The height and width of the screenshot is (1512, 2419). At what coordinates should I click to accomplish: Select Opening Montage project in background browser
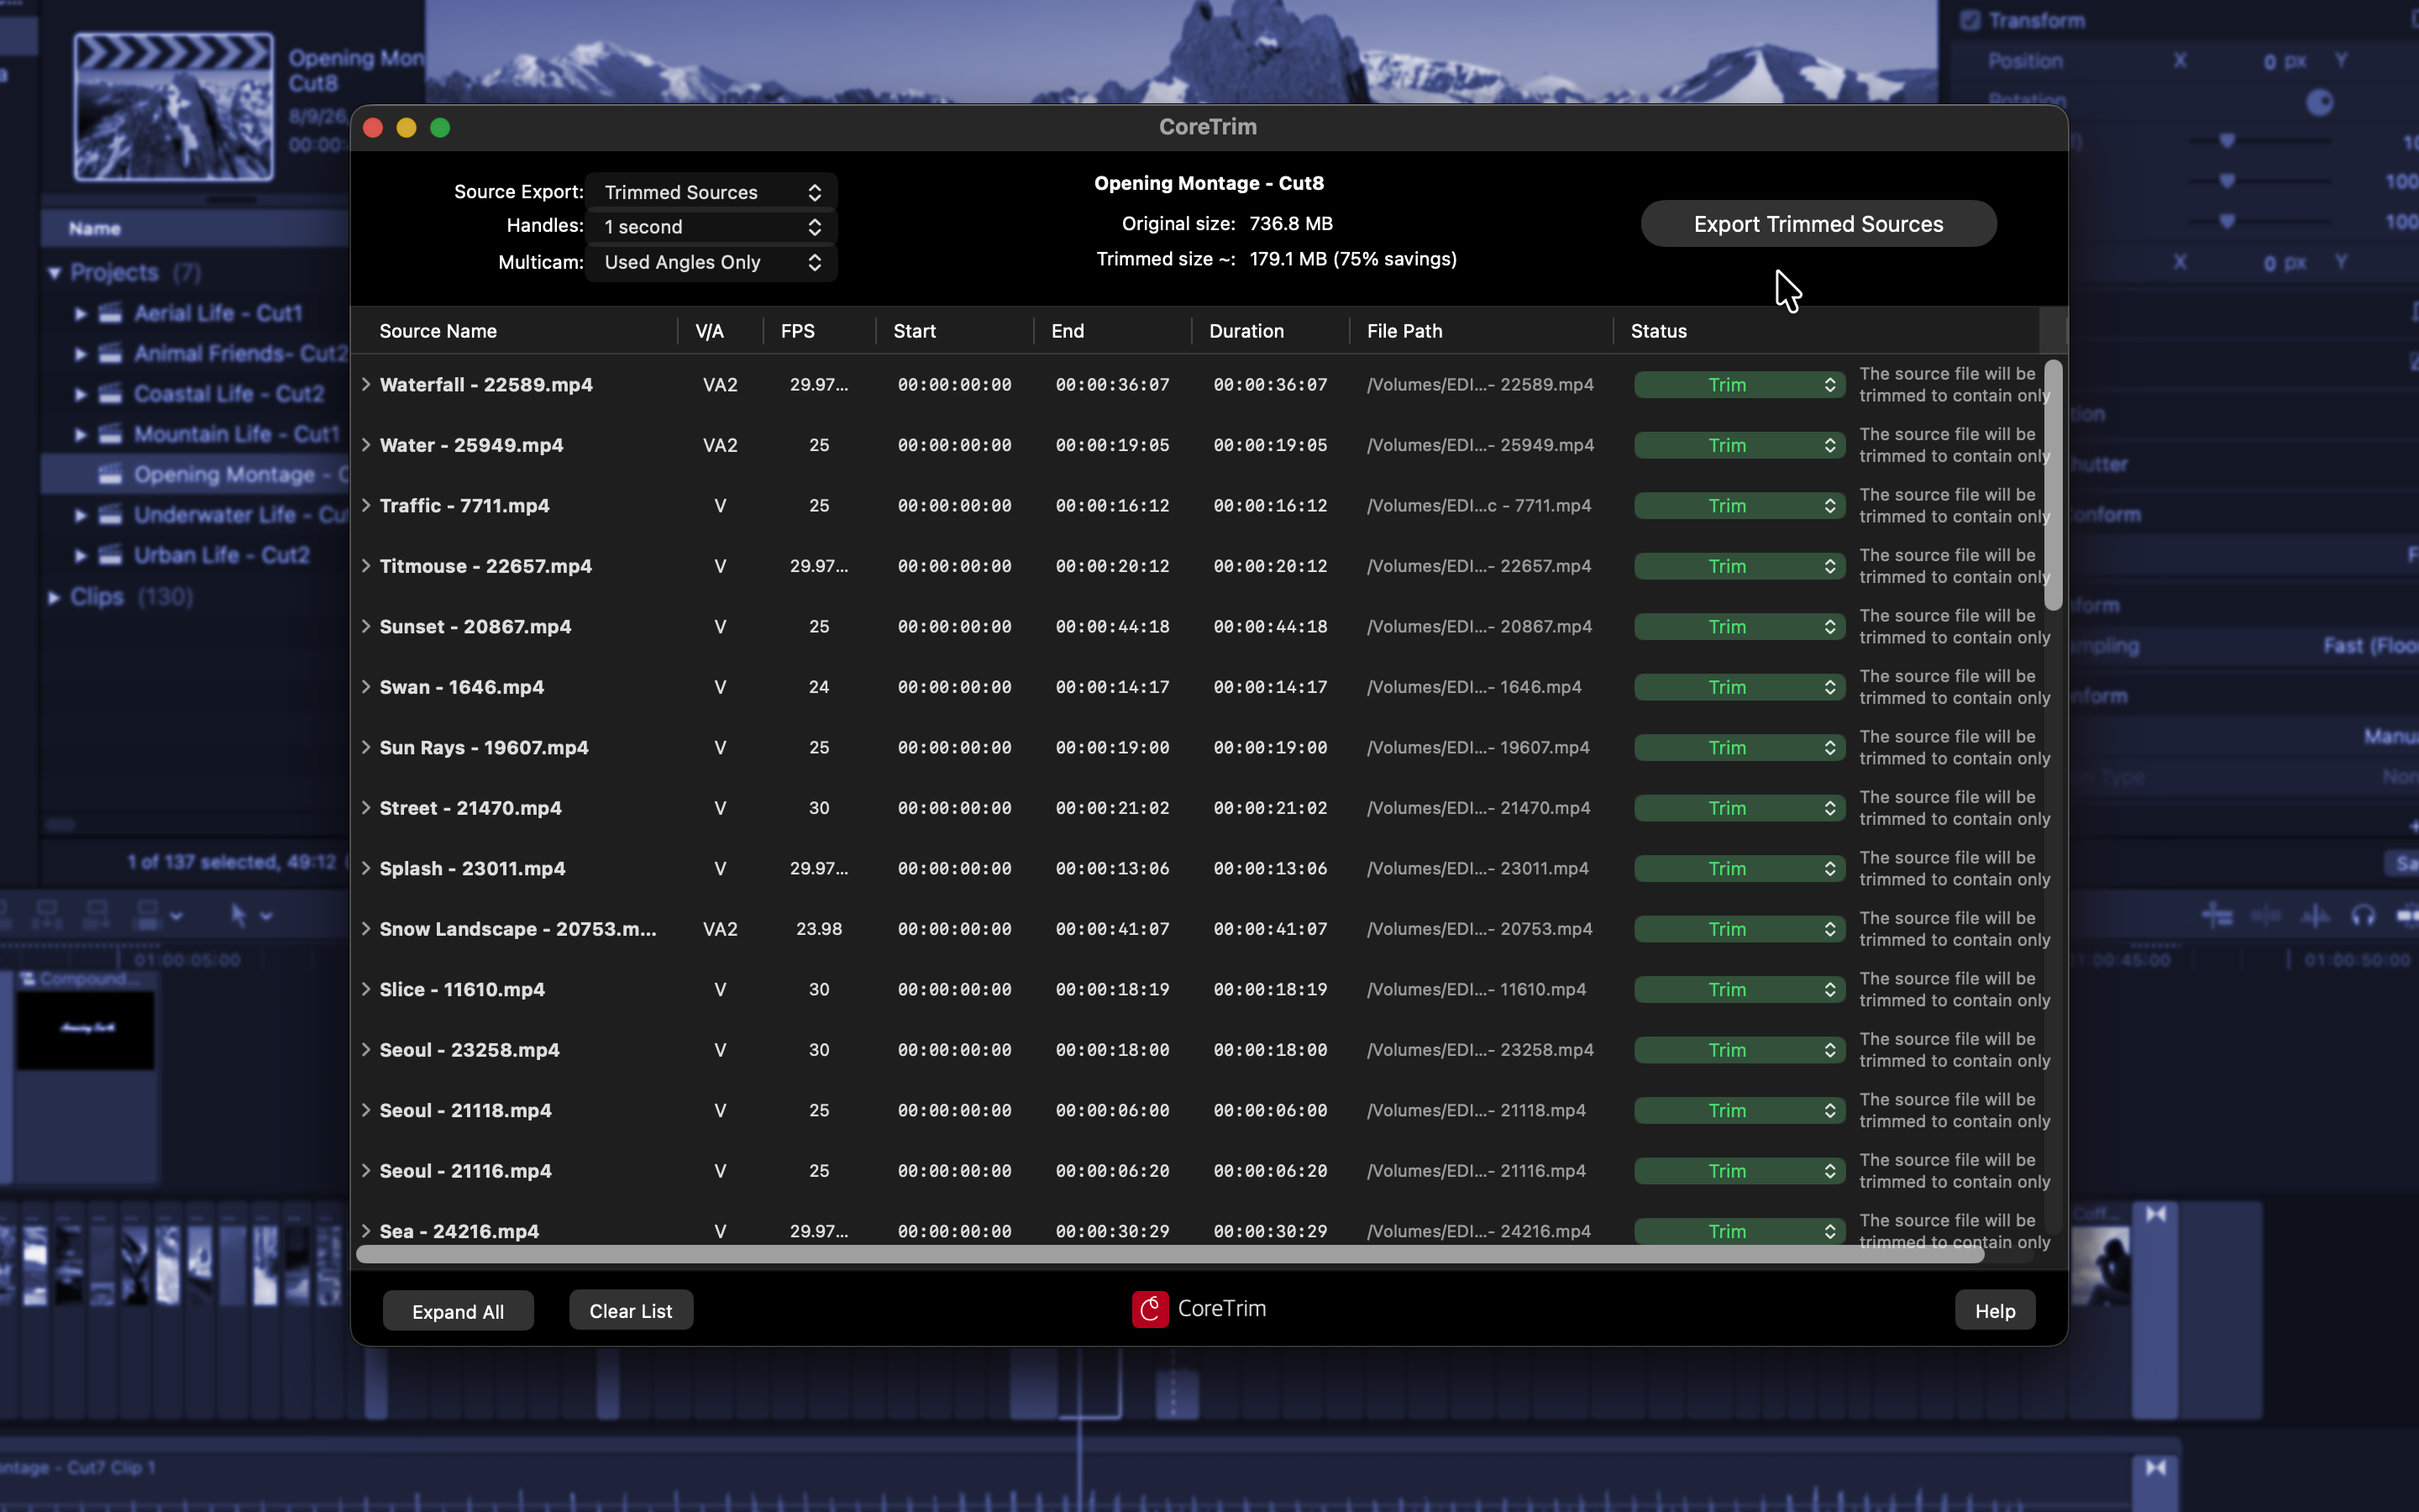pos(196,475)
